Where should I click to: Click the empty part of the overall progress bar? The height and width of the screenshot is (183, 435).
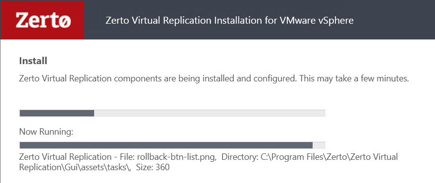click(x=210, y=113)
